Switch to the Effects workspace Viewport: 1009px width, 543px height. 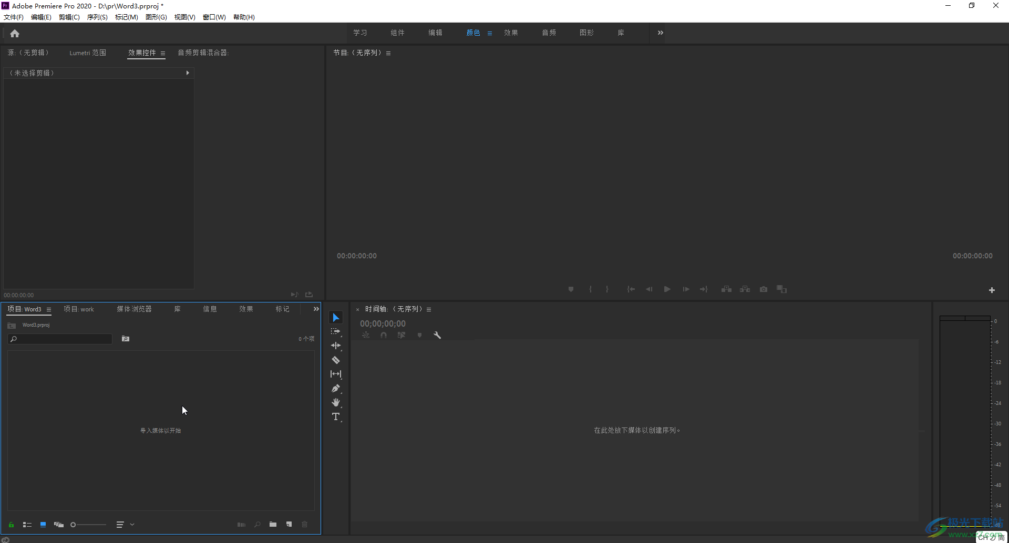[511, 33]
